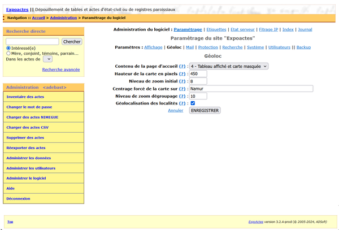Viewport: 339px width, 230px height.
Task: Open Index admin section
Action: (288, 29)
